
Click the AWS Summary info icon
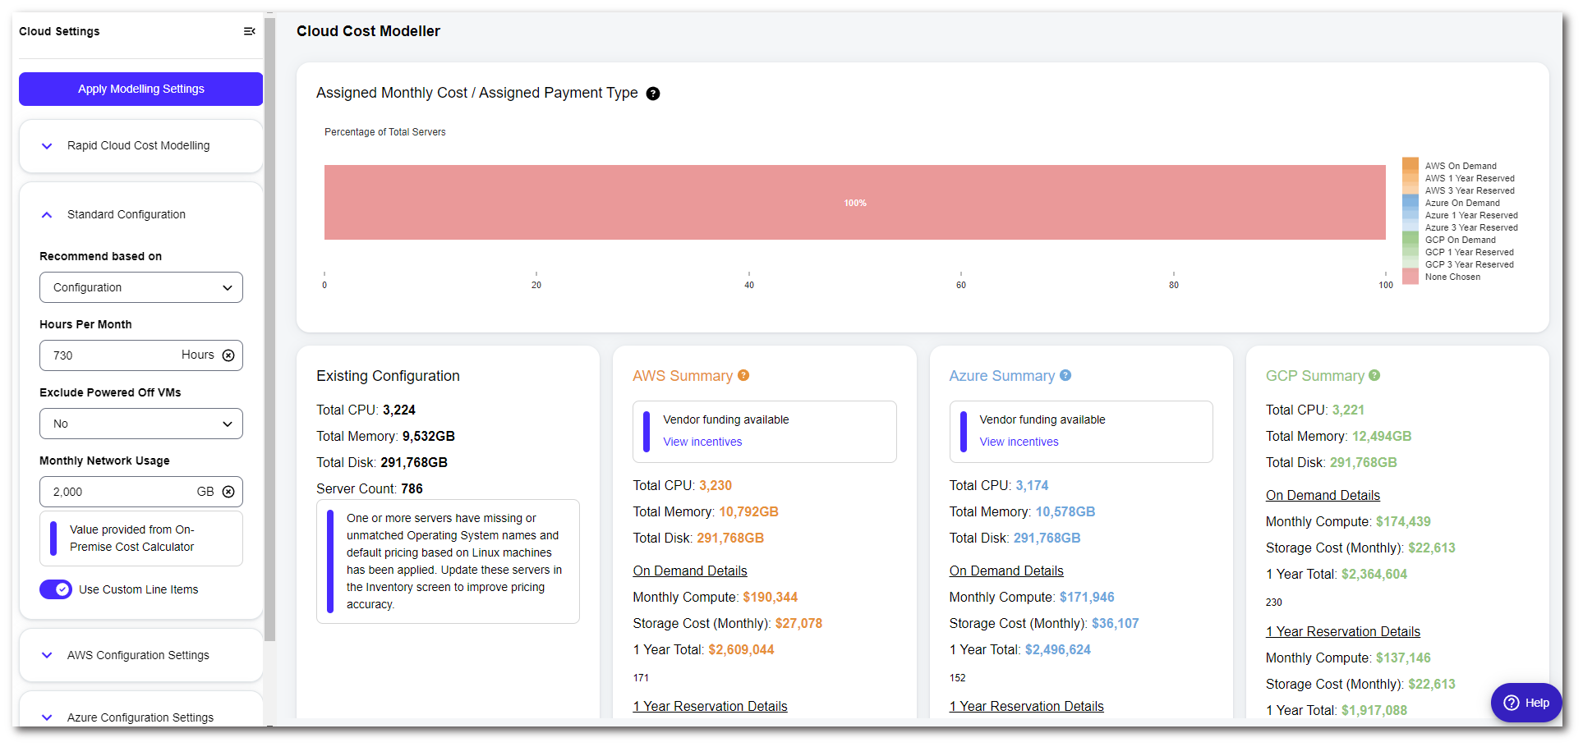point(743,375)
